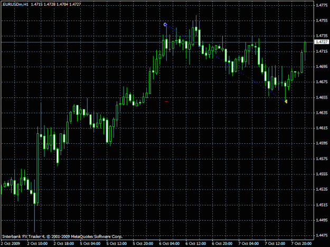Click the Interbank FX Trader 4 copyright text

coord(62,236)
